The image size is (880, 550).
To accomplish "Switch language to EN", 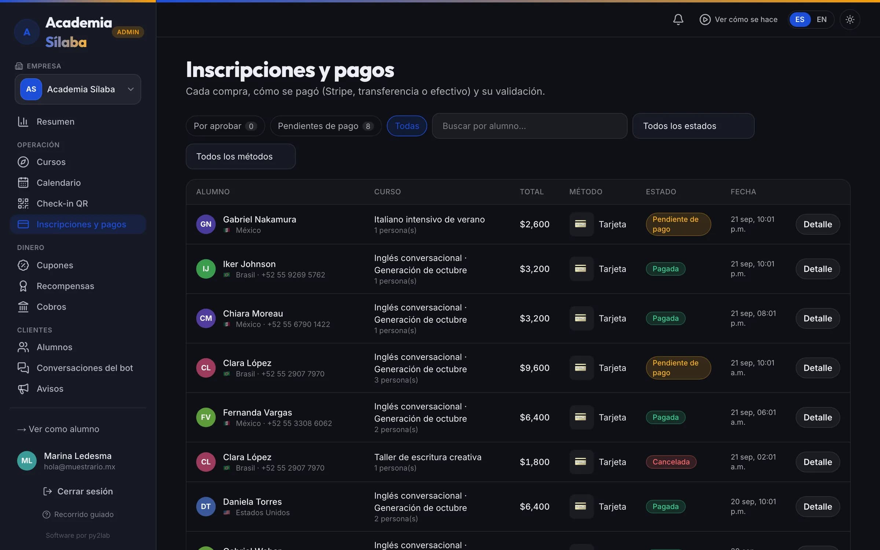I will coord(822,19).
